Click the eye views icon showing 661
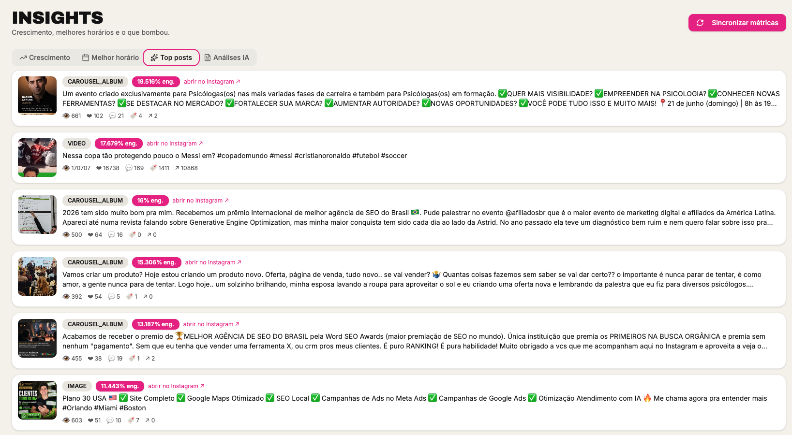 tap(66, 116)
